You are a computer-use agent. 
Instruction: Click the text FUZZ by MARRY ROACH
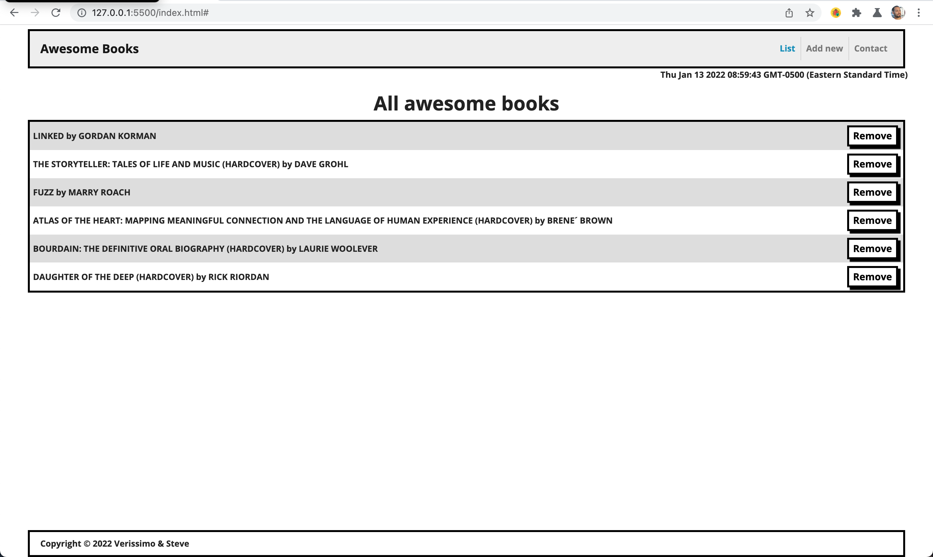[x=81, y=192]
